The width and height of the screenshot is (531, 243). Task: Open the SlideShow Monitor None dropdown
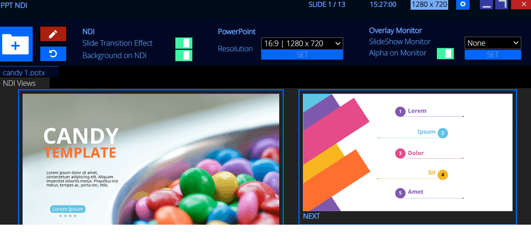(493, 43)
